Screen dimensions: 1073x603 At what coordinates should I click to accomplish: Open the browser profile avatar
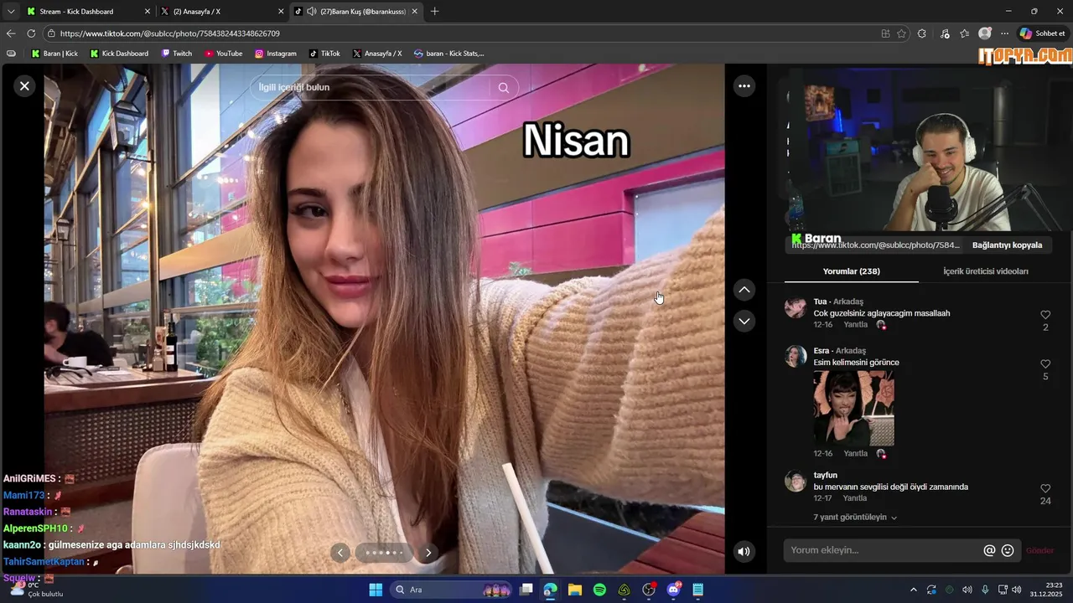(x=984, y=33)
